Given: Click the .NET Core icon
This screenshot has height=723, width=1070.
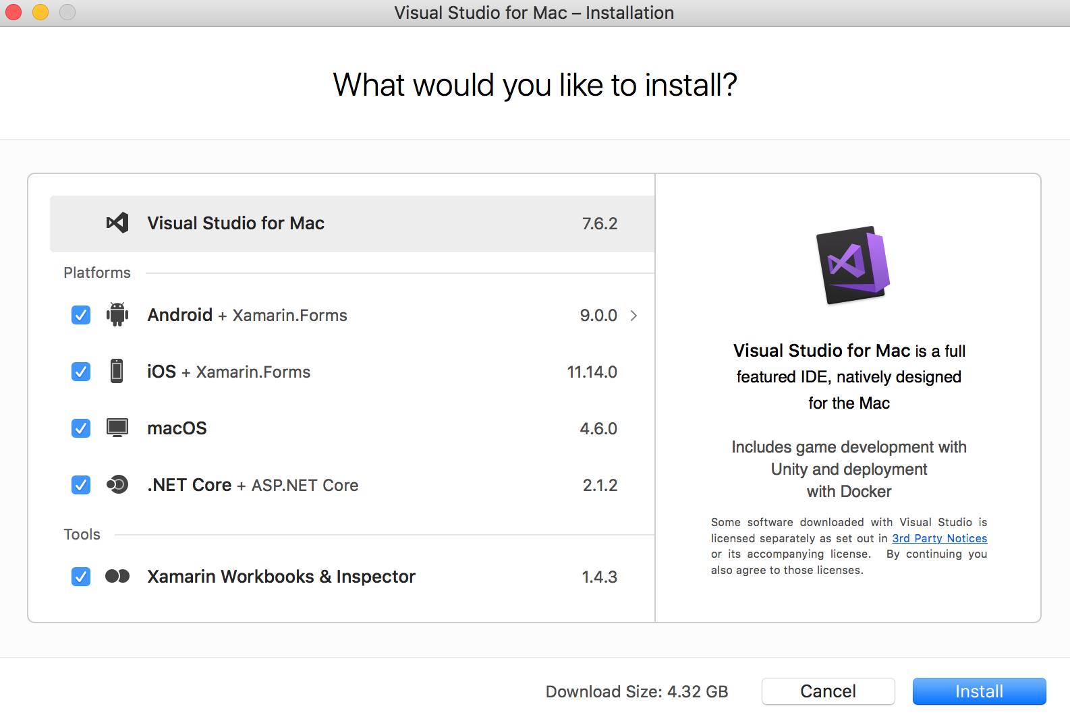Looking at the screenshot, I should click(117, 484).
